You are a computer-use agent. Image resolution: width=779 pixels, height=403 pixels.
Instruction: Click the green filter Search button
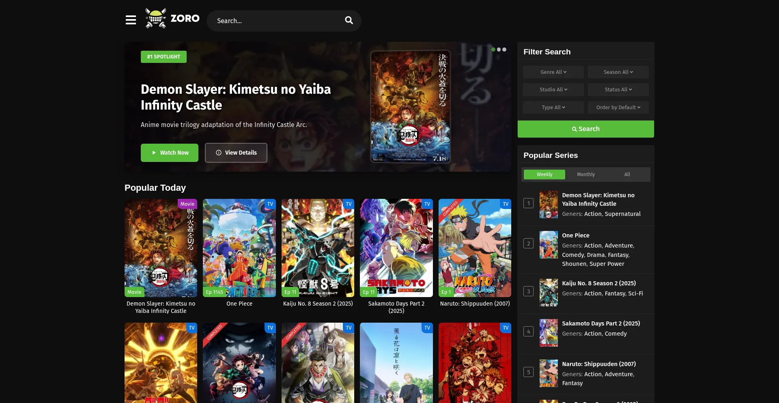pyautogui.click(x=585, y=129)
